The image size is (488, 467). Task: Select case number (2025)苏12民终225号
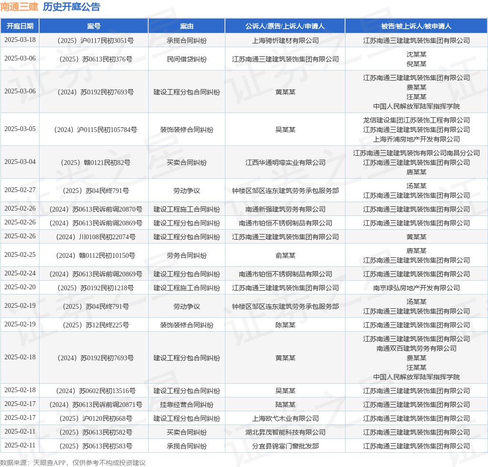tap(95, 325)
